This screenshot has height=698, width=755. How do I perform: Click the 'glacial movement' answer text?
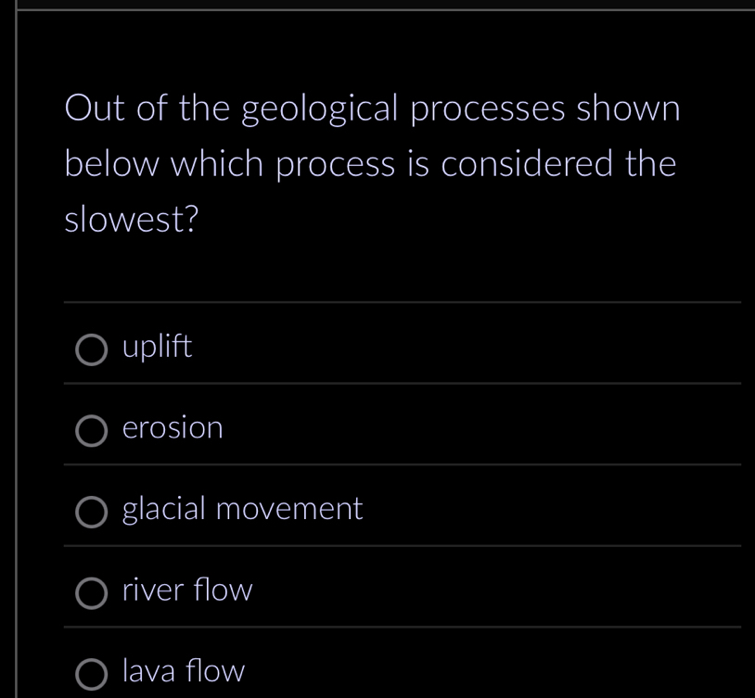click(x=242, y=509)
